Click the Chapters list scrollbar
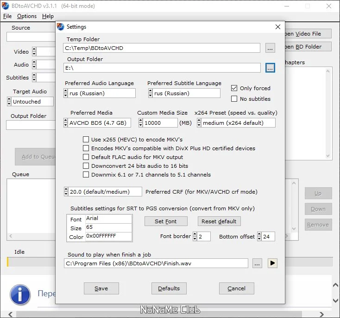Viewport: 340px width, 318px height. coord(328,113)
